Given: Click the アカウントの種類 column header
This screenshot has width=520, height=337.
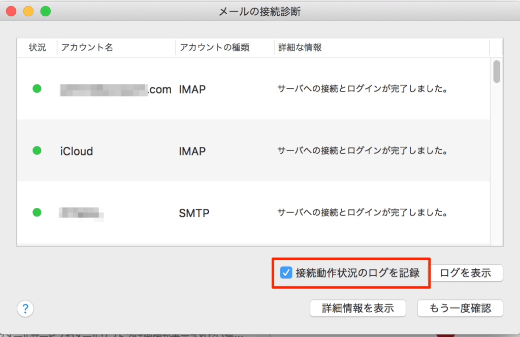Looking at the screenshot, I should (x=225, y=47).
